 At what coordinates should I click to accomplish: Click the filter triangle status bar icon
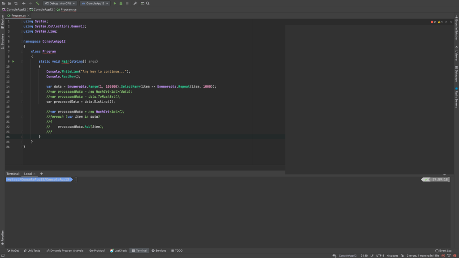pos(449,256)
